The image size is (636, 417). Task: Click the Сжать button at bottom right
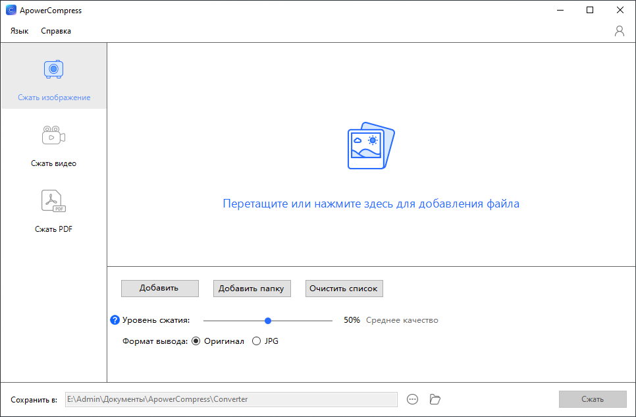[592, 399]
